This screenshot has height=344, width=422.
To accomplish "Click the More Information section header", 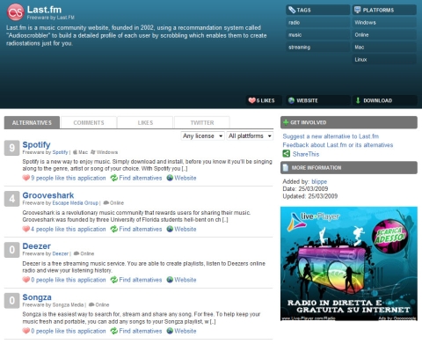I will (x=349, y=168).
